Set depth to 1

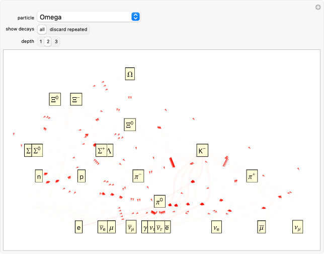(41, 41)
